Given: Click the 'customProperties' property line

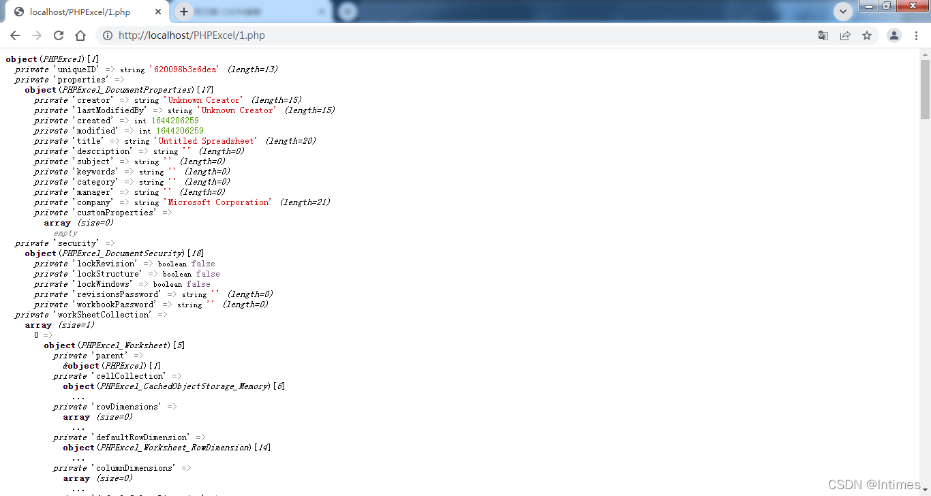Looking at the screenshot, I should pos(103,213).
